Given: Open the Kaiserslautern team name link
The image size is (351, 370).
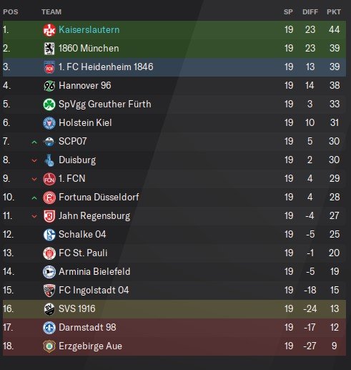Looking at the screenshot, I should [89, 30].
